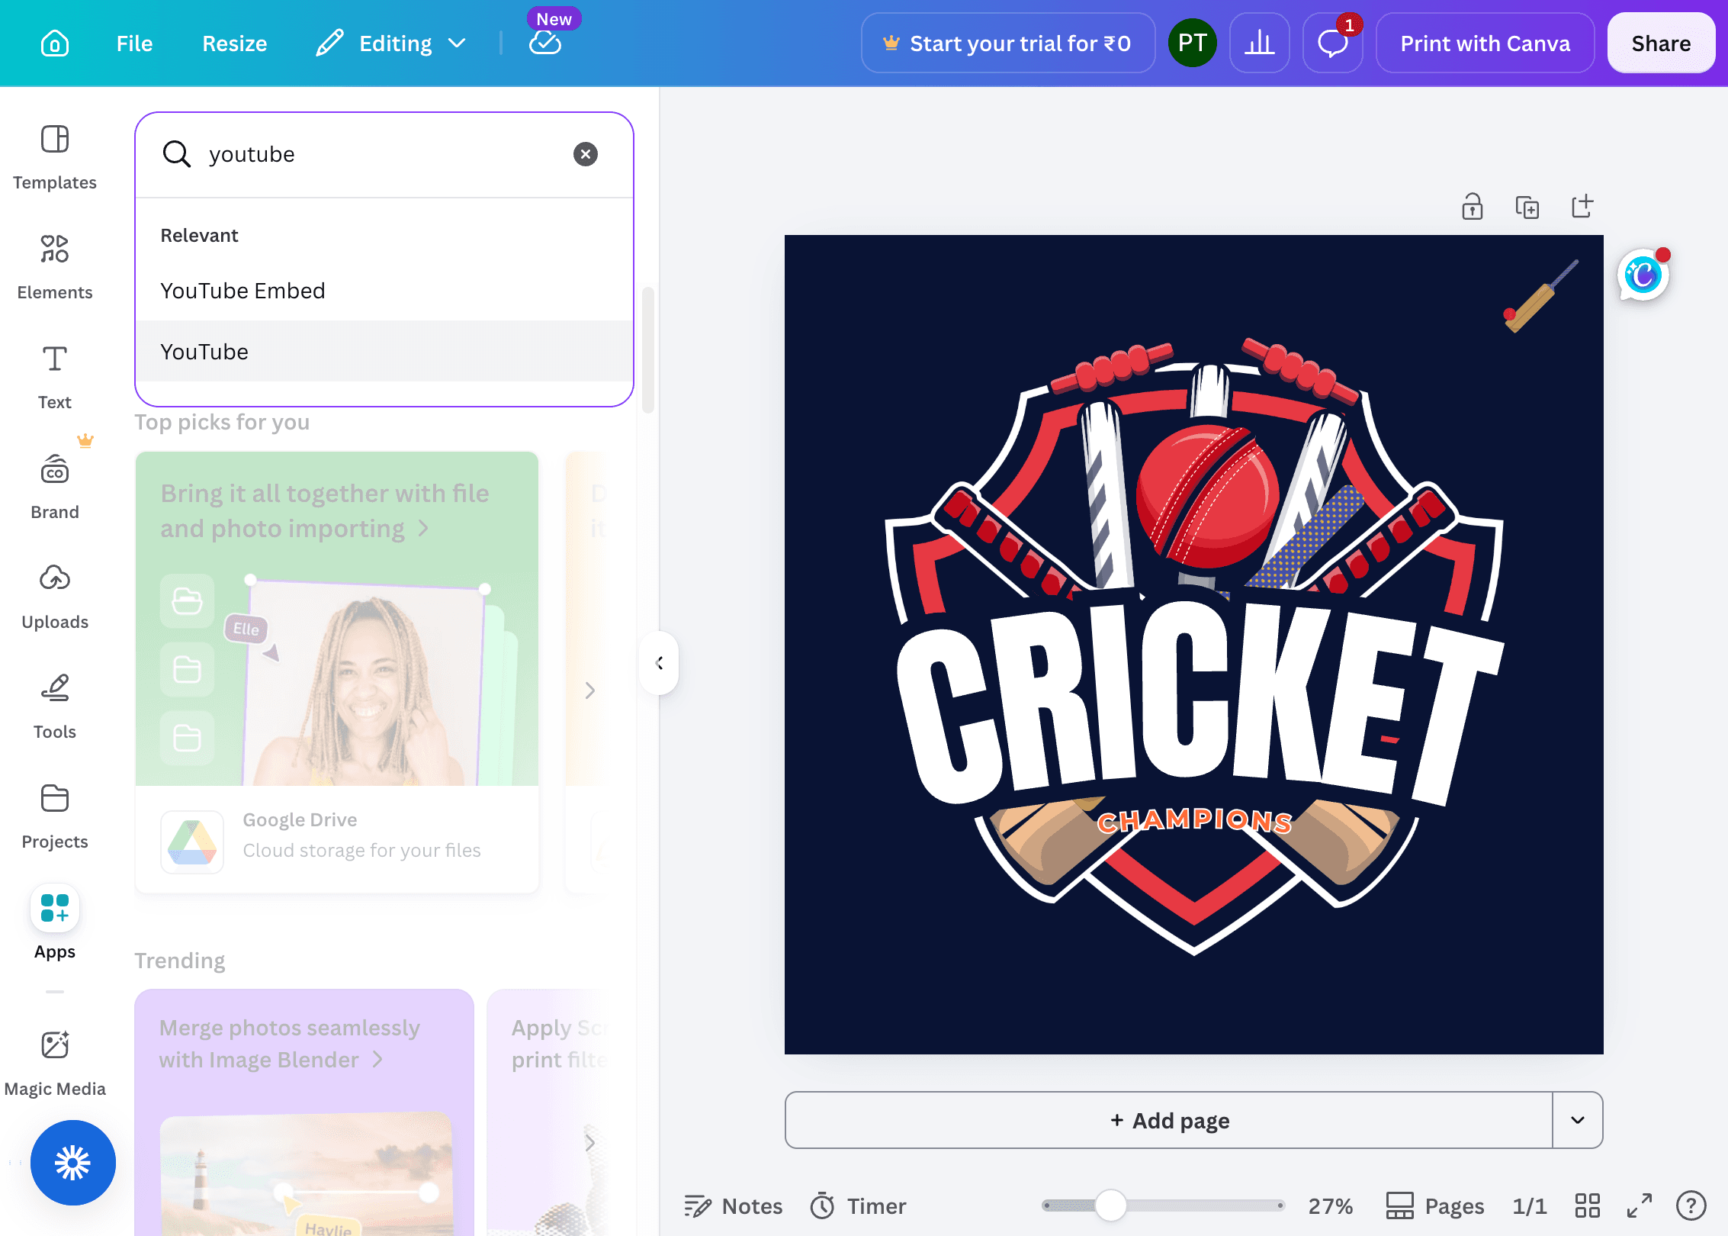Click the blue assistant burst button

click(x=73, y=1163)
